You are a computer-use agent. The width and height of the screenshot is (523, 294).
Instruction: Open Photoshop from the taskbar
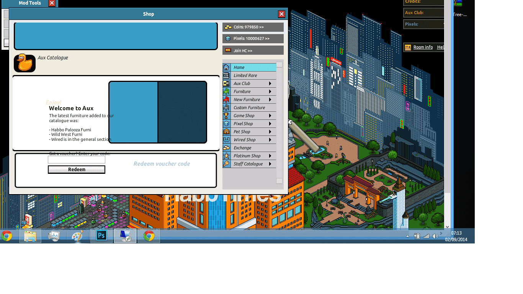tap(101, 236)
